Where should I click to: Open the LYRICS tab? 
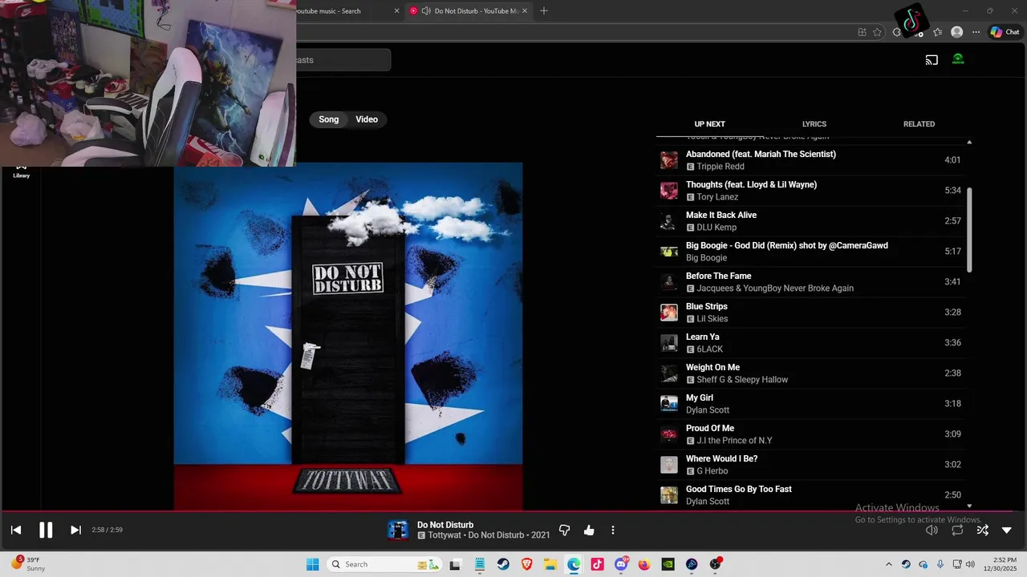[814, 124]
